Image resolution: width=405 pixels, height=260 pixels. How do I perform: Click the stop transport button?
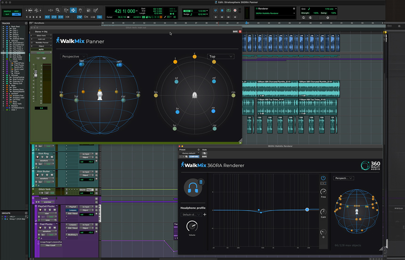click(222, 10)
